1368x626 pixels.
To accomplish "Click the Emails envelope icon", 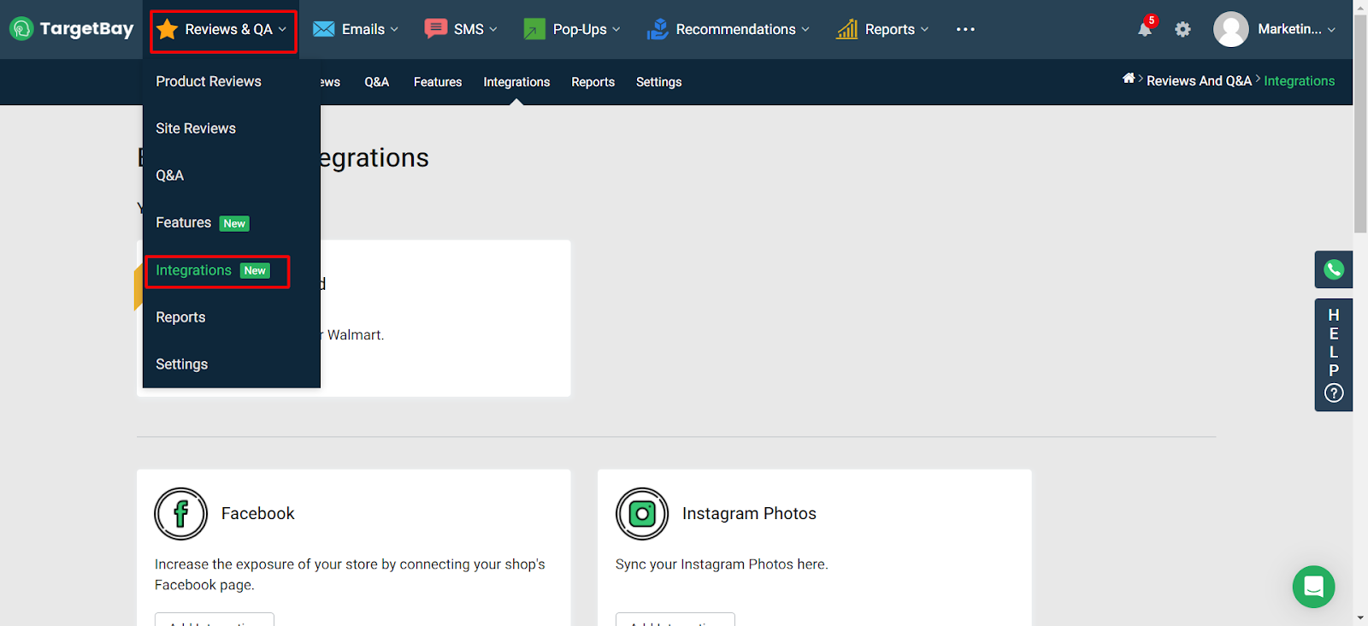I will click(323, 29).
